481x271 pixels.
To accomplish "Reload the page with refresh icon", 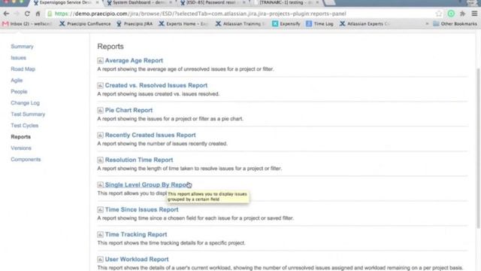I will (x=27, y=14).
